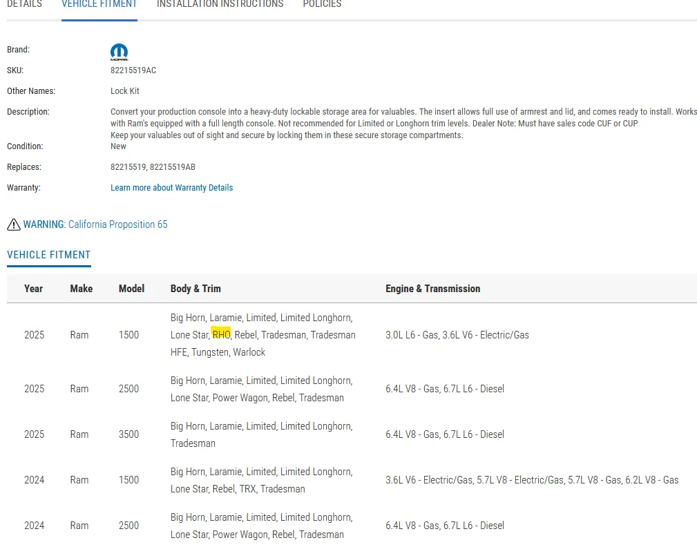Click the VEHICLE FITMENT section heading
Image resolution: width=697 pixels, height=547 pixels.
pyautogui.click(x=49, y=255)
